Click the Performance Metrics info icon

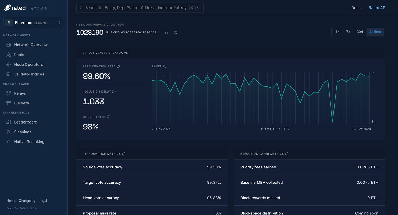tap(124, 154)
